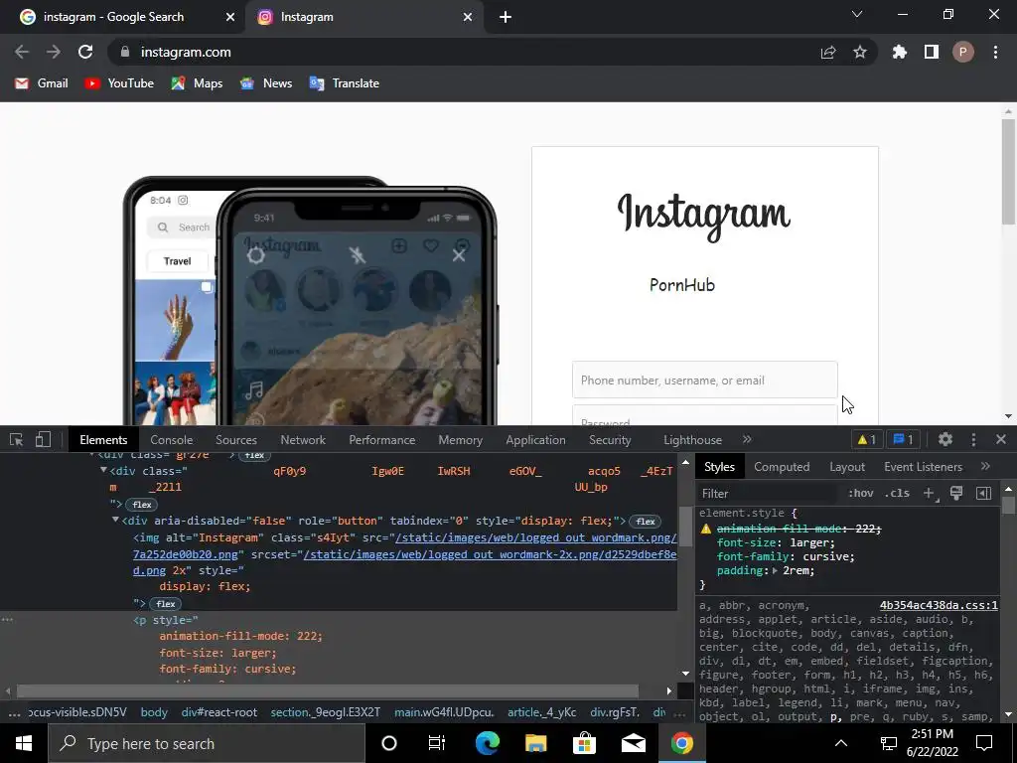
Task: Close the instagram Google Search tab
Action: (230, 18)
